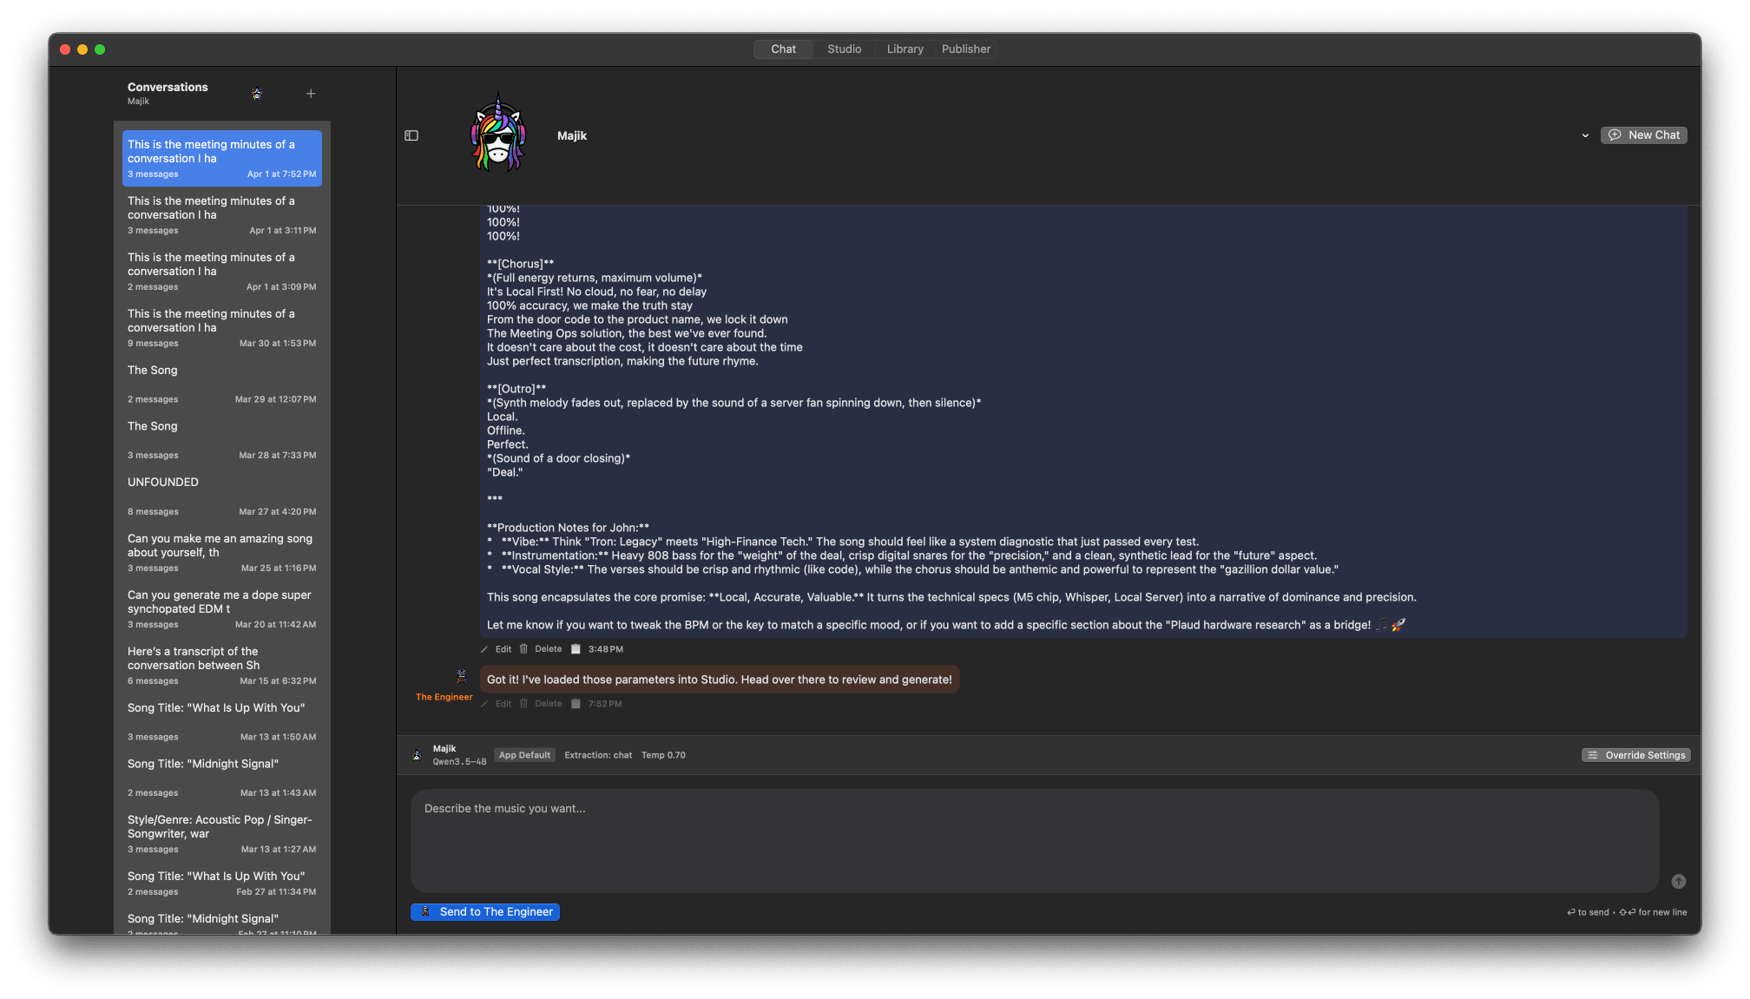Image resolution: width=1750 pixels, height=999 pixels.
Task: Open 'Midnight Signal' conversation from Mar 13
Action: click(222, 777)
